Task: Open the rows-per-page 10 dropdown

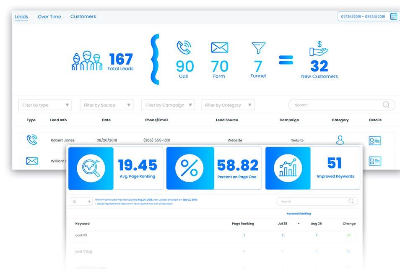Action: [x=81, y=202]
